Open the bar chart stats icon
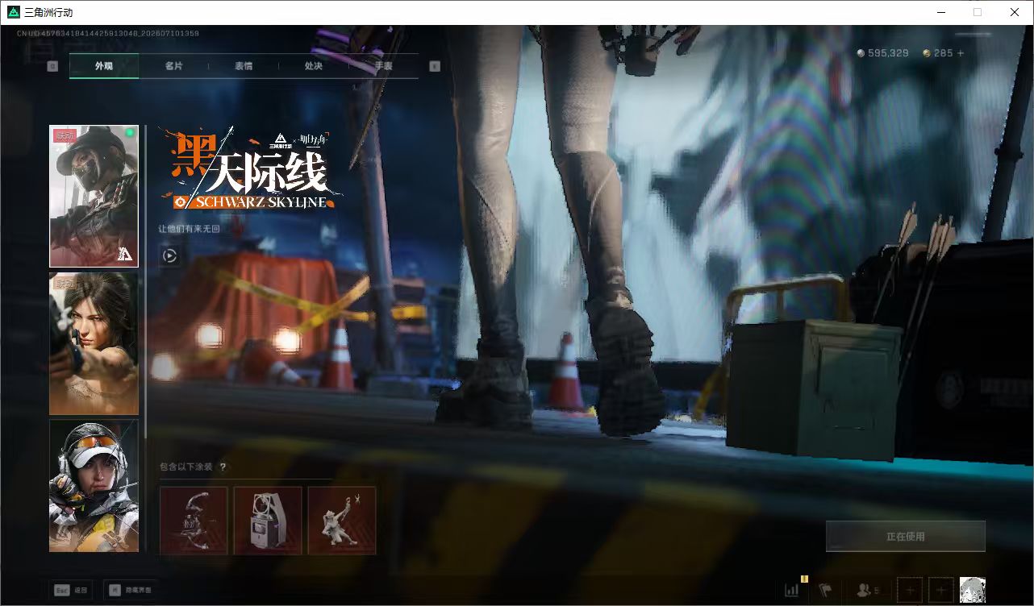Viewport: 1034px width, 606px height. [x=792, y=590]
